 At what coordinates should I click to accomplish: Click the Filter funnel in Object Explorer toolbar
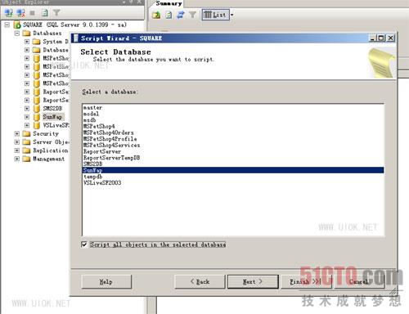point(56,12)
